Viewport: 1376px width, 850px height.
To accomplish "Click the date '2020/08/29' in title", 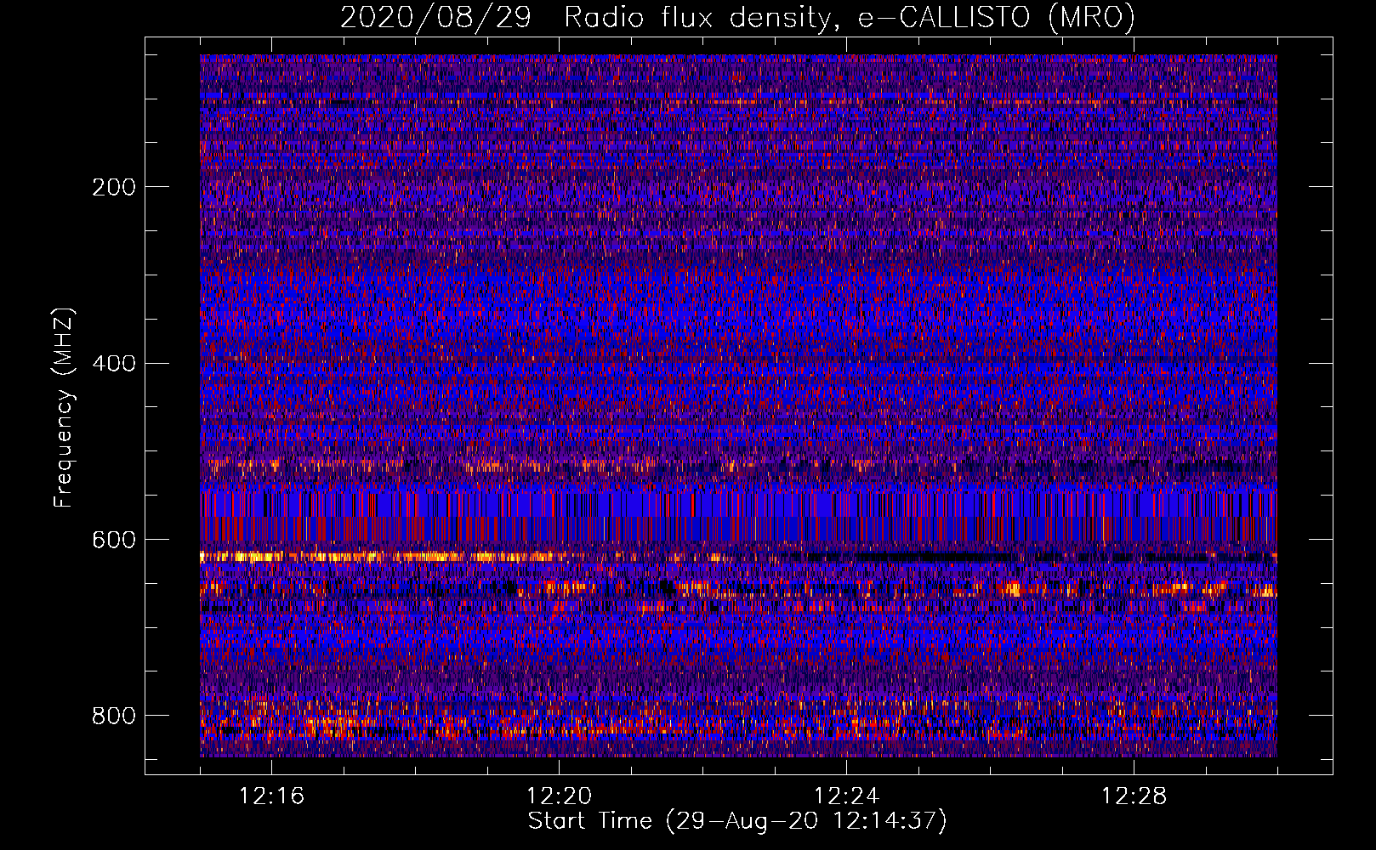I will coord(435,18).
